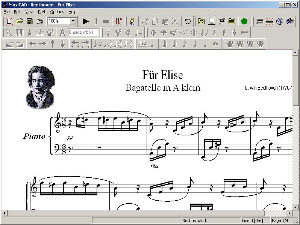
Task: Open the hammer and wrench tools icon
Action: [290, 21]
